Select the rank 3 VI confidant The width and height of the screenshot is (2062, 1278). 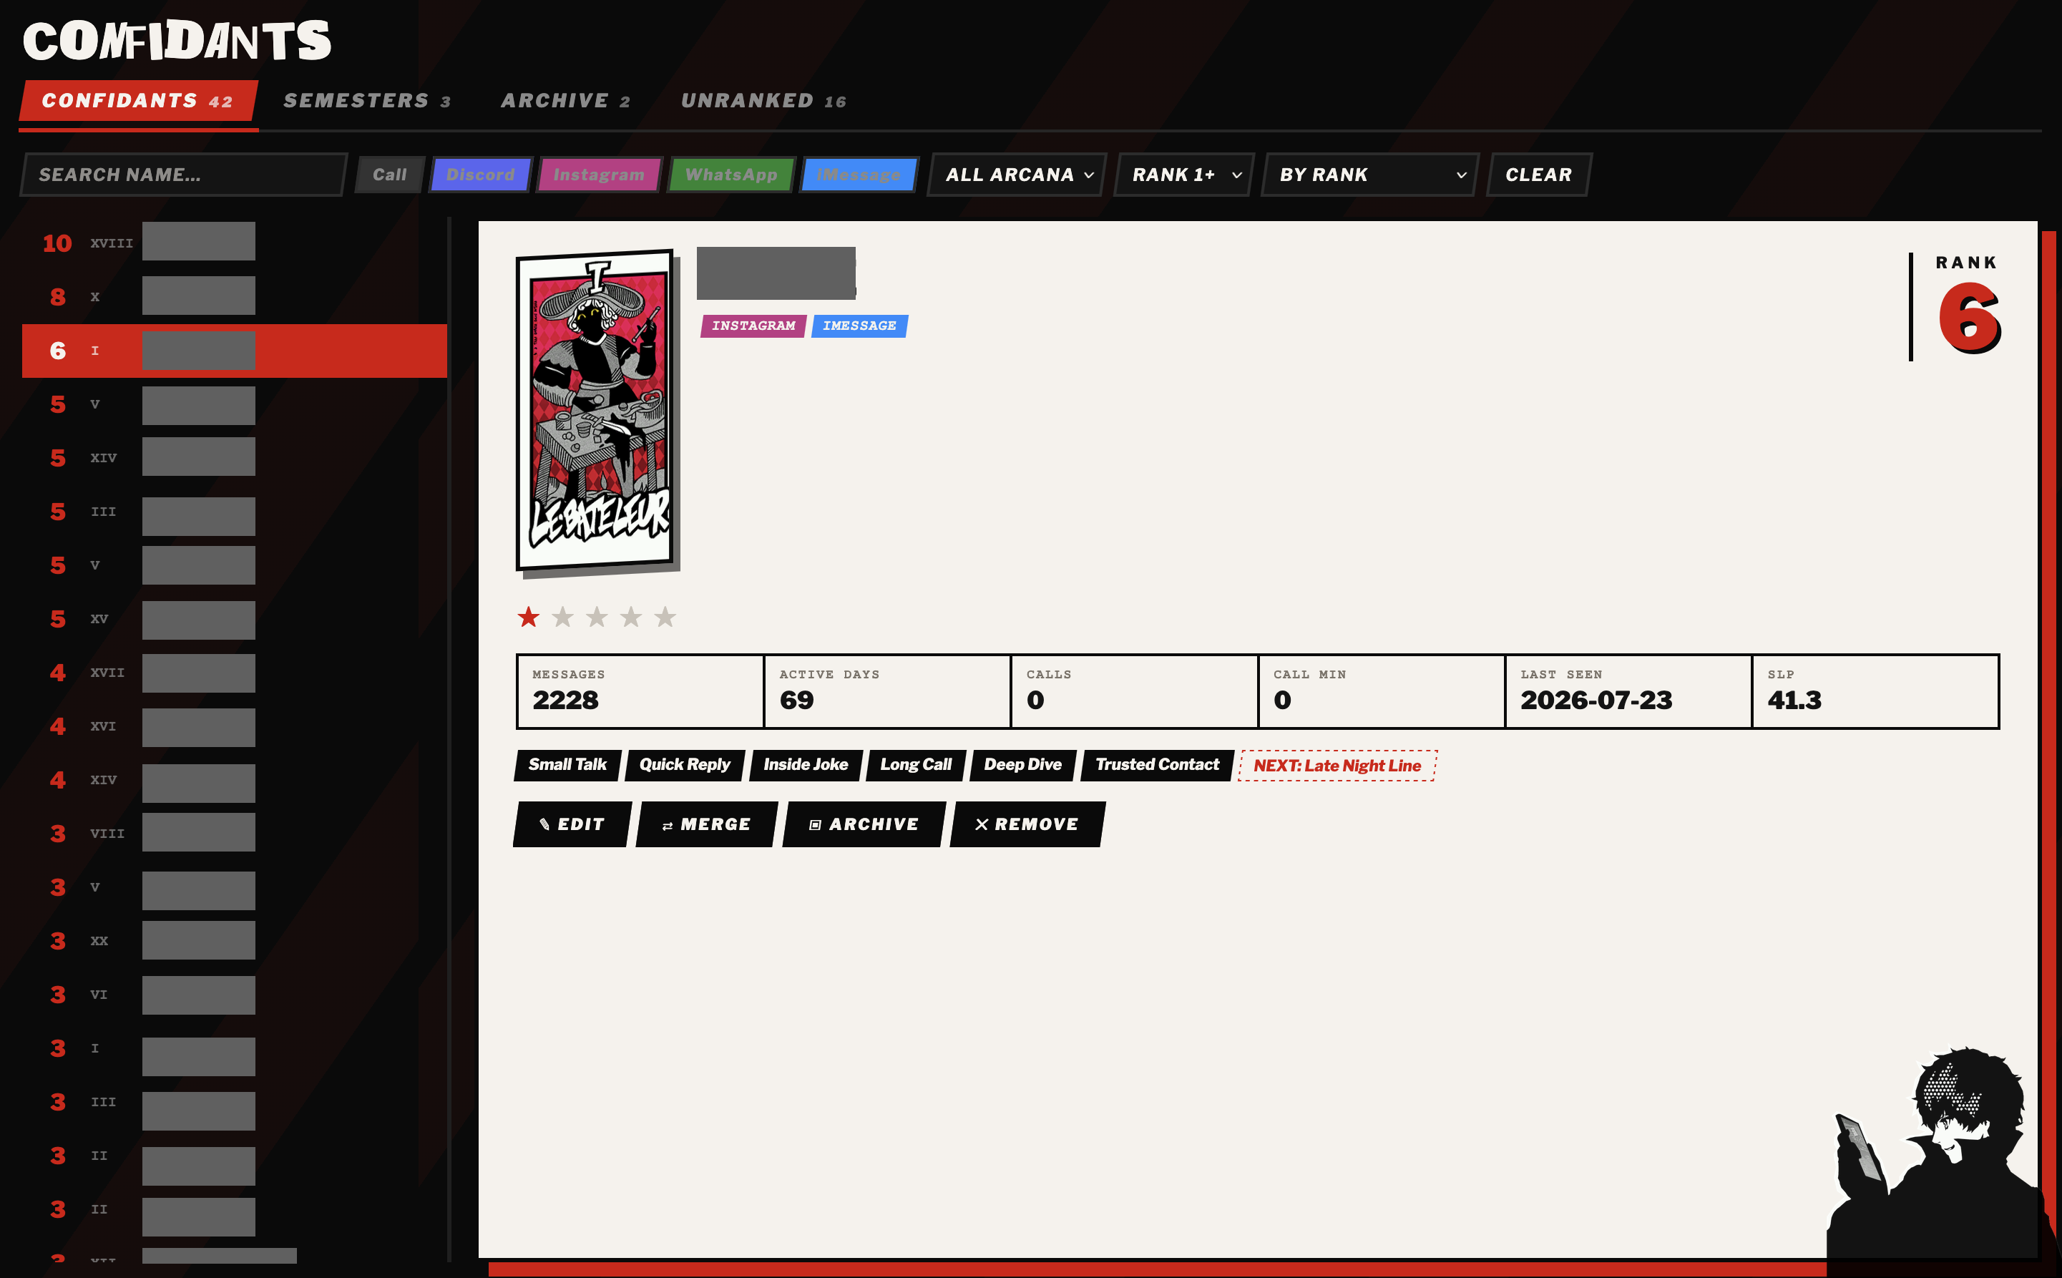234,995
